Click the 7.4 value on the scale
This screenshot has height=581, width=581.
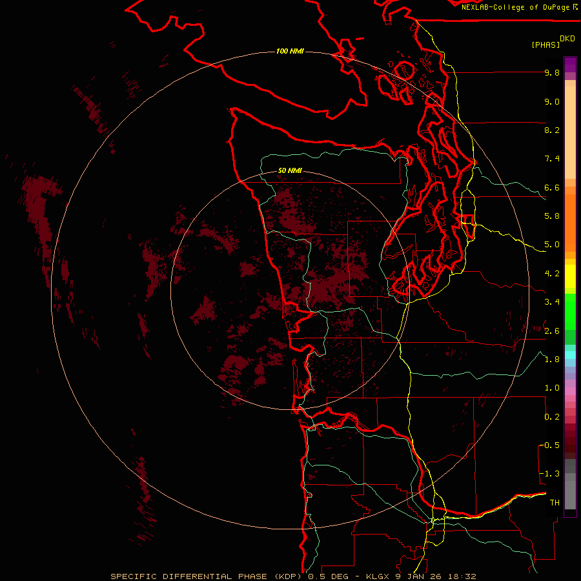pyautogui.click(x=552, y=159)
